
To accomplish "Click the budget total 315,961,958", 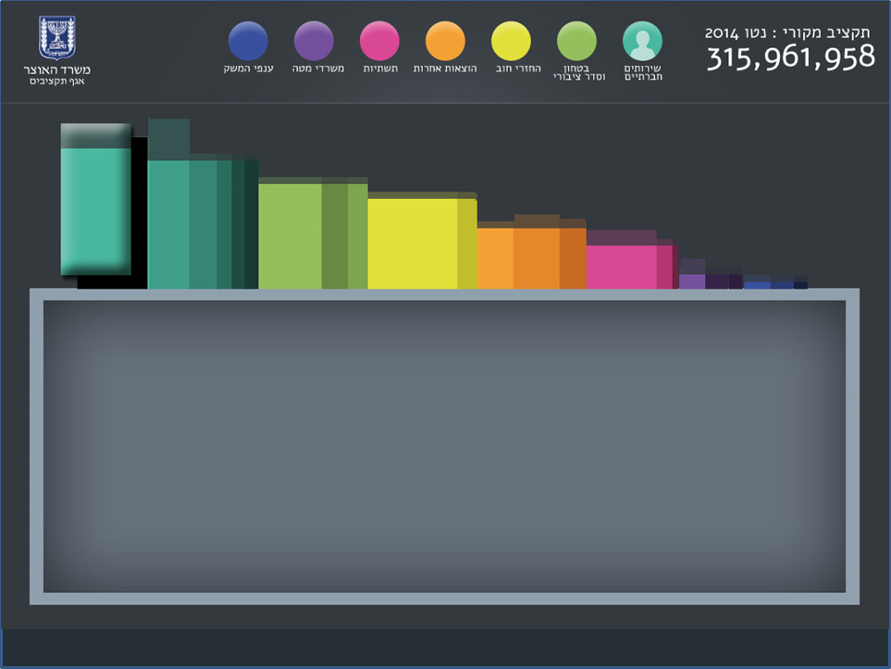I will (790, 57).
